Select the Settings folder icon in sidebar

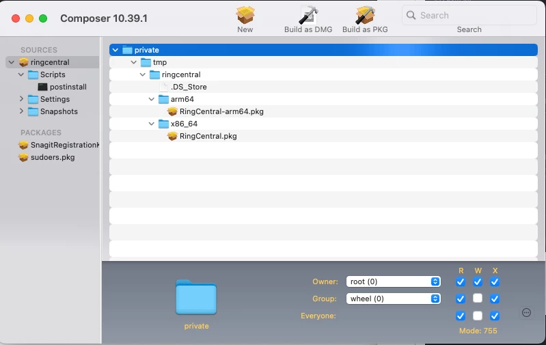click(33, 99)
